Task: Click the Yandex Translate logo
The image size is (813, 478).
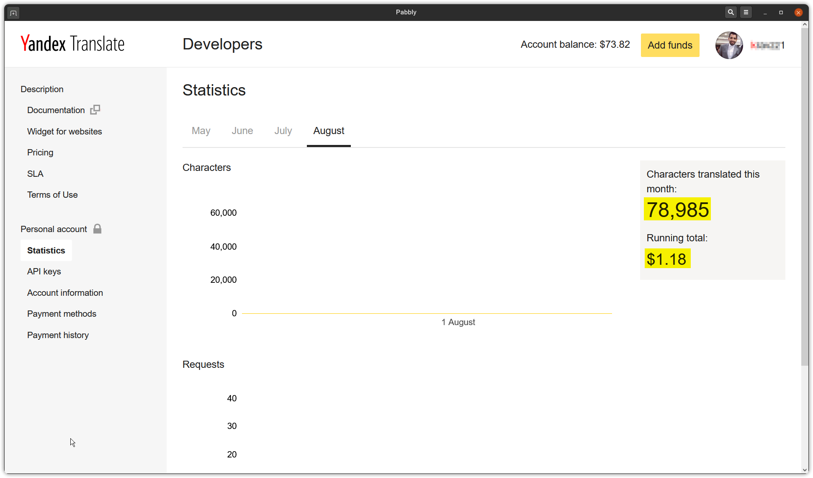Action: tap(72, 44)
